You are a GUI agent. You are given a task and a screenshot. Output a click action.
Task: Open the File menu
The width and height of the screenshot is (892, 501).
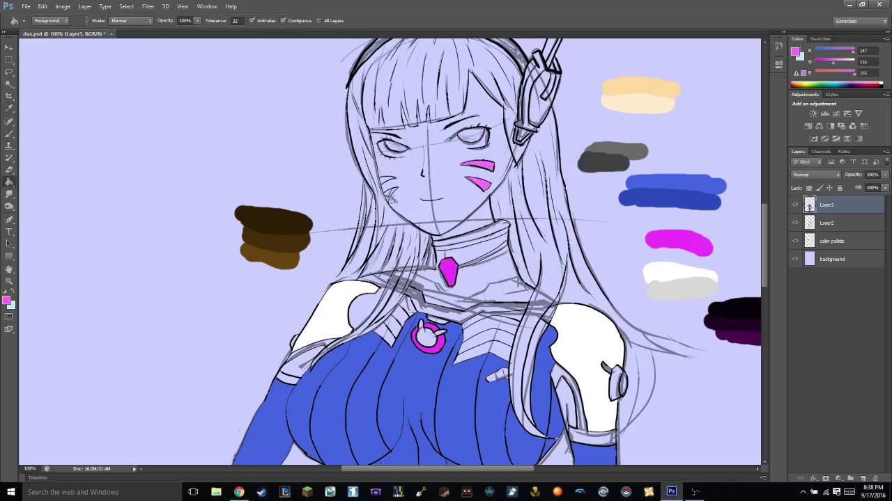click(x=26, y=6)
